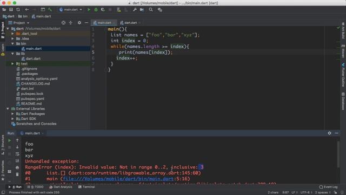This screenshot has height=195, width=346.
Task: Click the Run tool window tab at bottom
Action: (15, 187)
